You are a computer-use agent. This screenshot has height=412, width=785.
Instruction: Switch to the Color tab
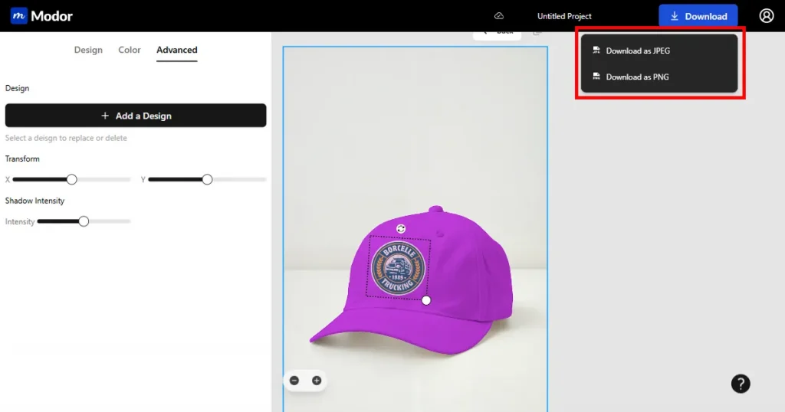(x=129, y=50)
